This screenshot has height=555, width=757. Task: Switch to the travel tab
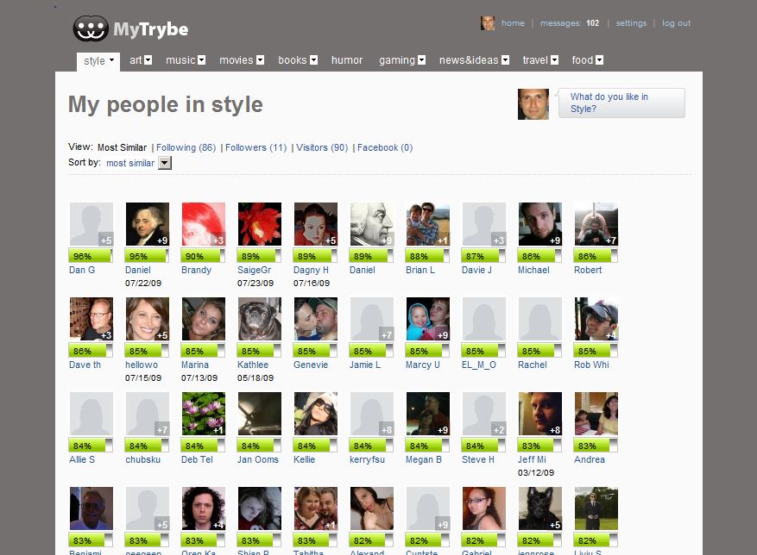coord(535,60)
